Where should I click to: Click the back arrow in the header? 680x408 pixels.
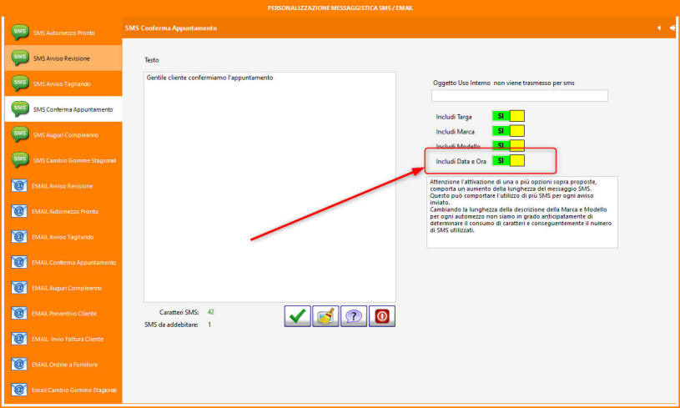click(658, 28)
